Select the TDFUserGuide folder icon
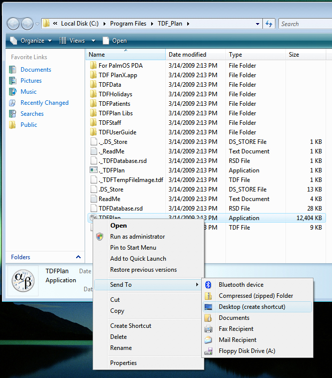Image resolution: width=332 pixels, height=378 pixels. pos(94,132)
